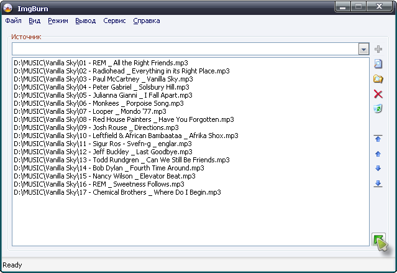This screenshot has height=273, width=397.
Task: Click the clear list recycle bin icon
Action: [x=378, y=109]
